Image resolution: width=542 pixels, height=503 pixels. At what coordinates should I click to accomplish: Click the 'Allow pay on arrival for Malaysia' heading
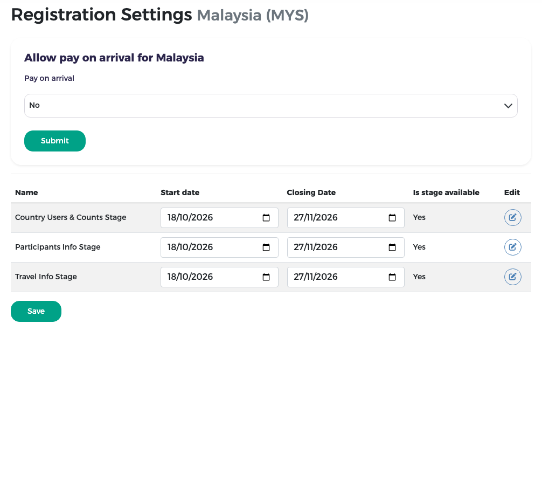point(114,58)
